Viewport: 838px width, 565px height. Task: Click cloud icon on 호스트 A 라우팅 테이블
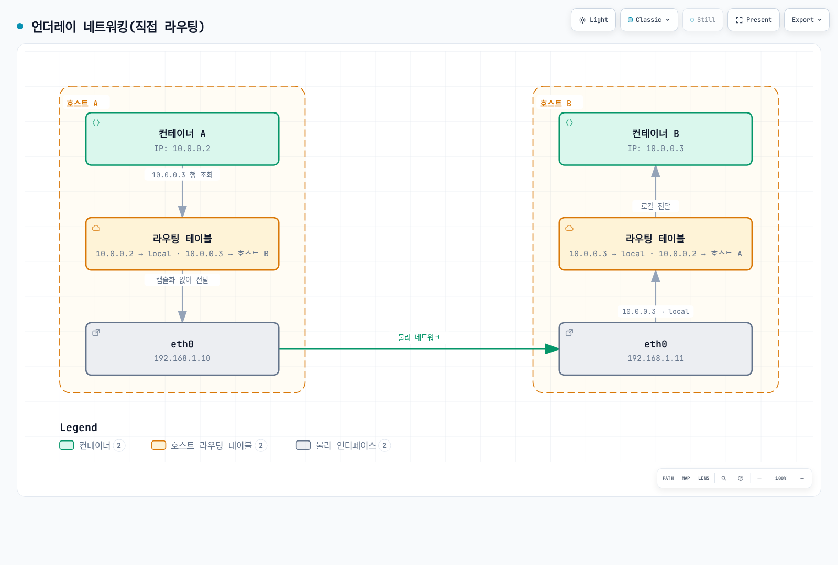[x=96, y=228]
